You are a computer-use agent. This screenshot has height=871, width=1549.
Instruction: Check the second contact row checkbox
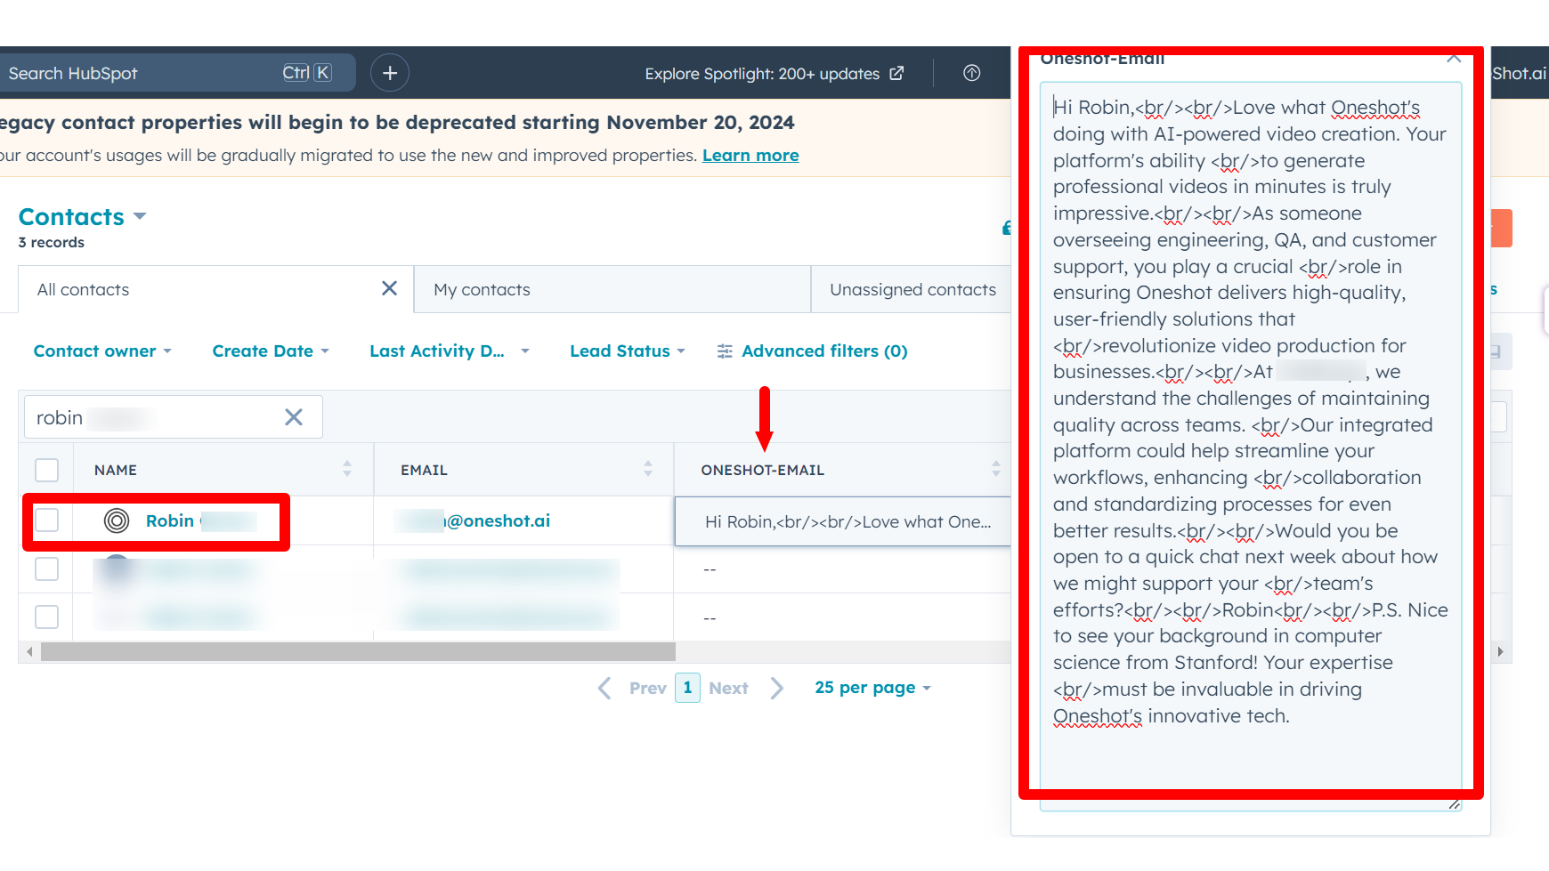tap(46, 569)
